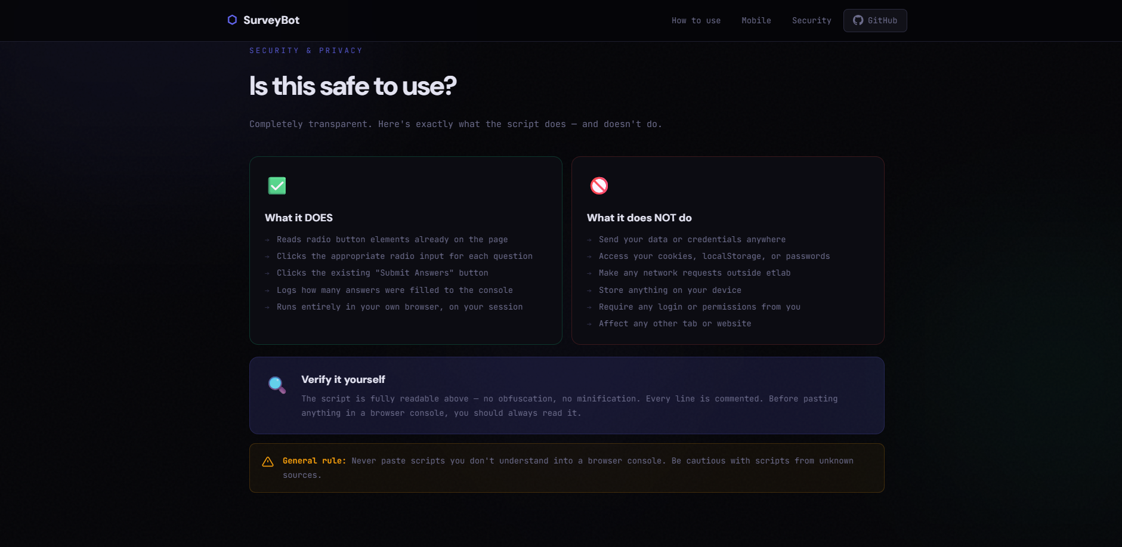Click the SurveyBot wordmark text
This screenshot has height=547, width=1122.
[x=271, y=20]
